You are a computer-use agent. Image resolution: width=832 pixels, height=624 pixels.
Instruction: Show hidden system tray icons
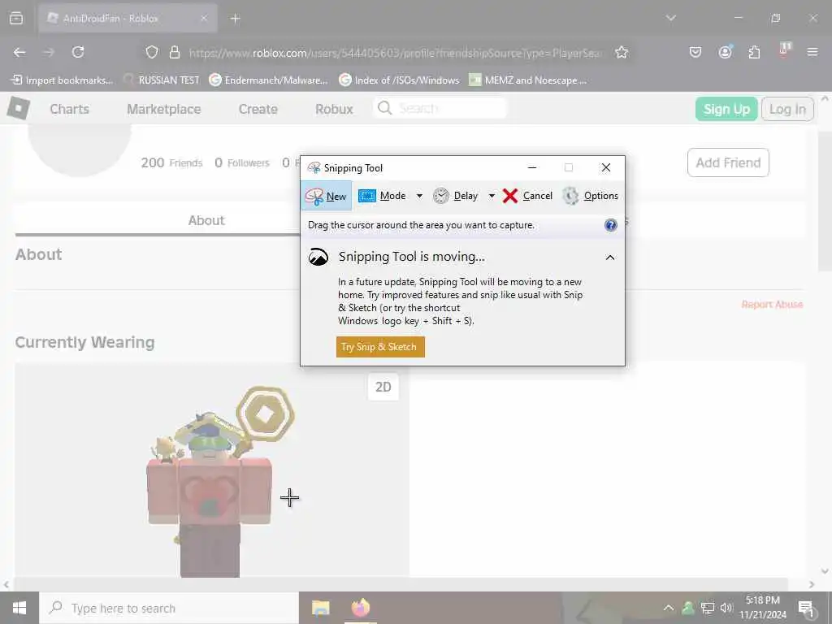point(669,608)
